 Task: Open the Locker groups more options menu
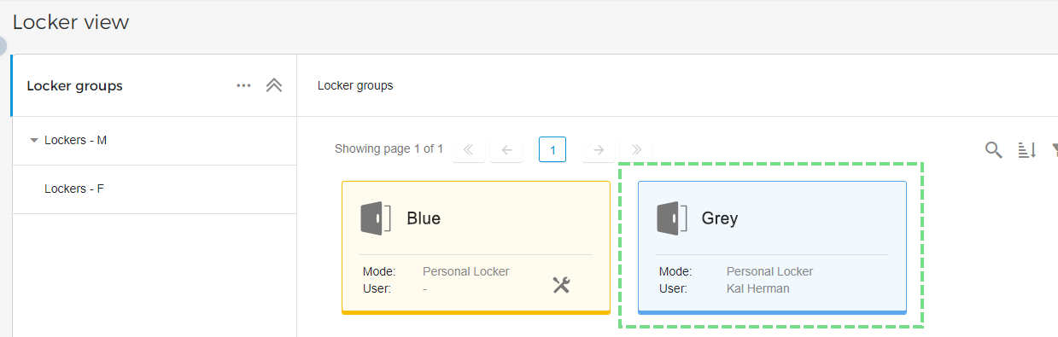click(244, 85)
